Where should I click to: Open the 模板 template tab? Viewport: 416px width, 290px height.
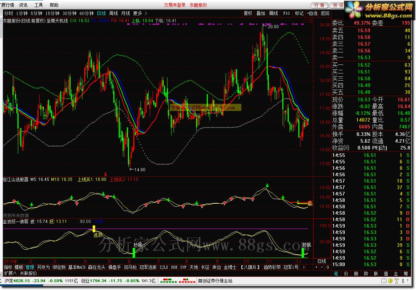point(19,267)
